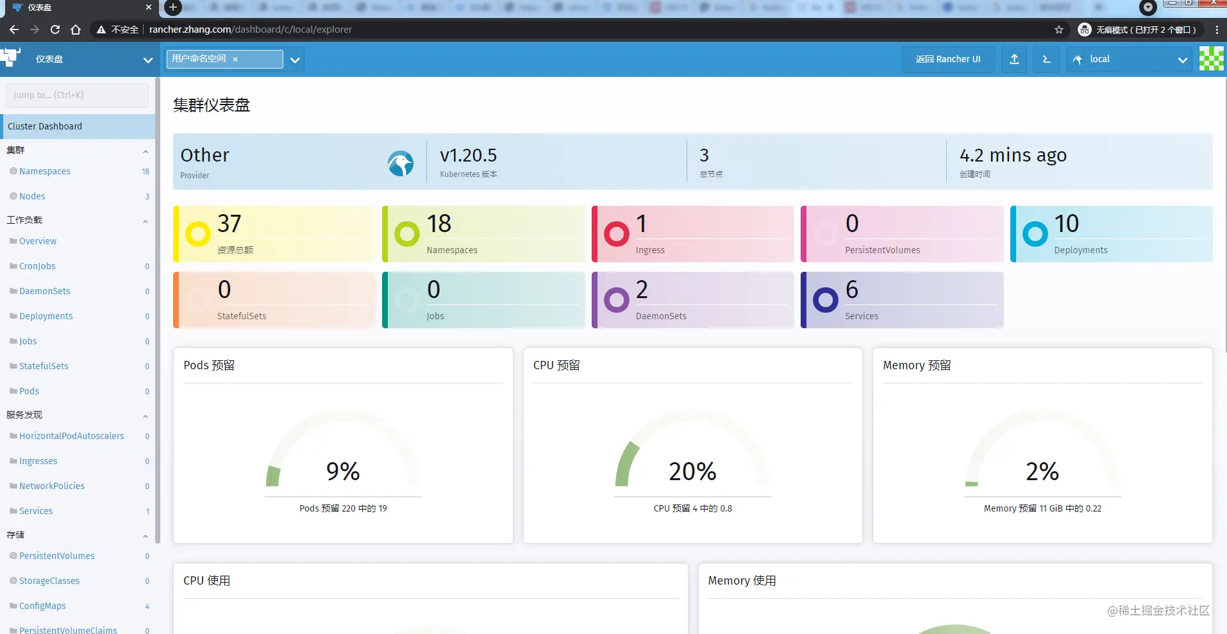Click the dark blue Services ring icon
This screenshot has width=1227, height=634.
826,300
